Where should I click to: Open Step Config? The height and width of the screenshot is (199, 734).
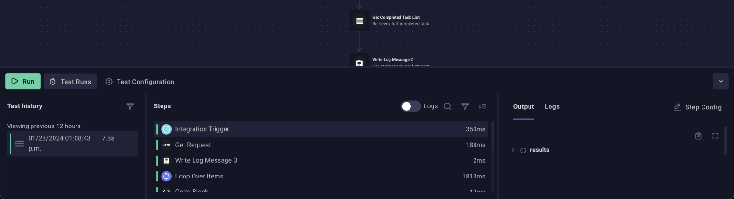pos(697,107)
